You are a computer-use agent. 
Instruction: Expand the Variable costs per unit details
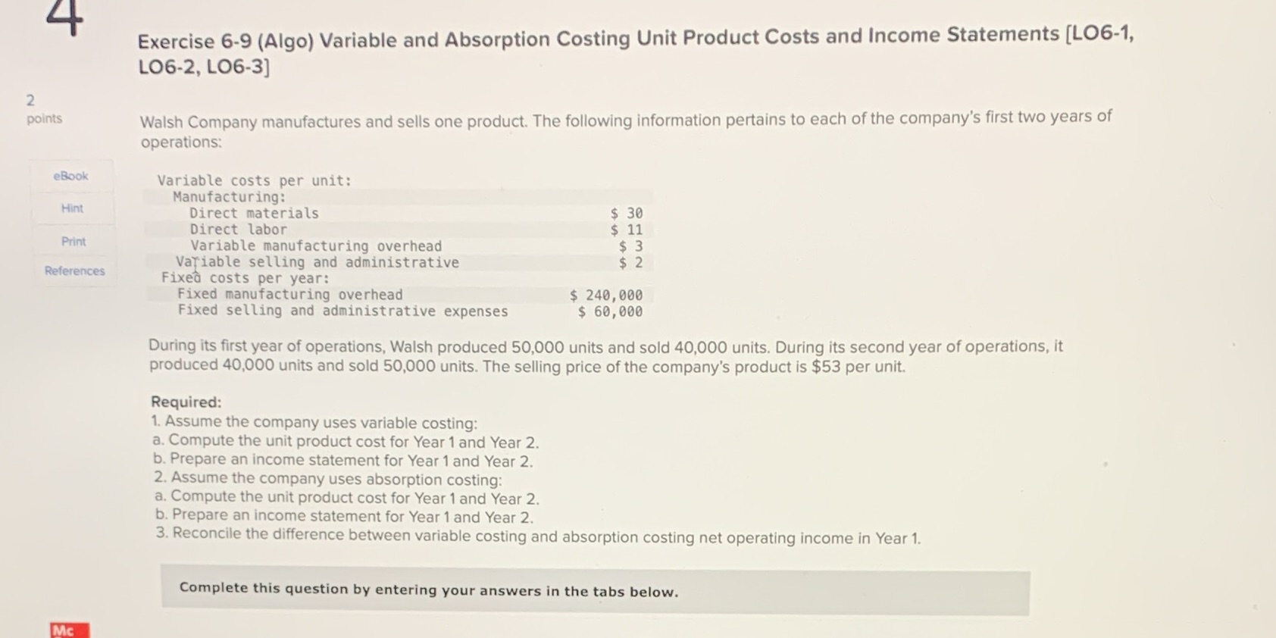(x=252, y=180)
